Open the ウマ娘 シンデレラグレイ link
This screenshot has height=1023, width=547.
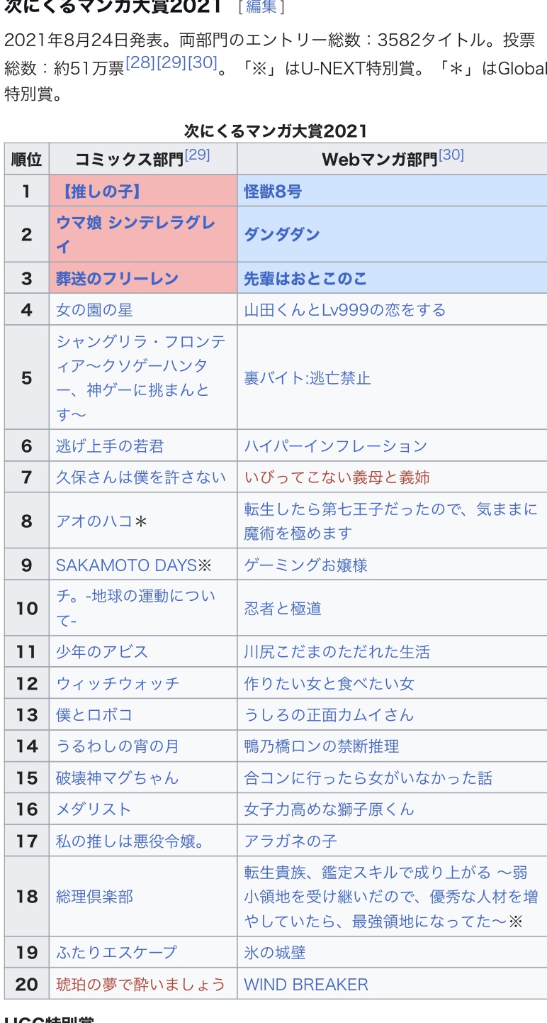click(135, 235)
